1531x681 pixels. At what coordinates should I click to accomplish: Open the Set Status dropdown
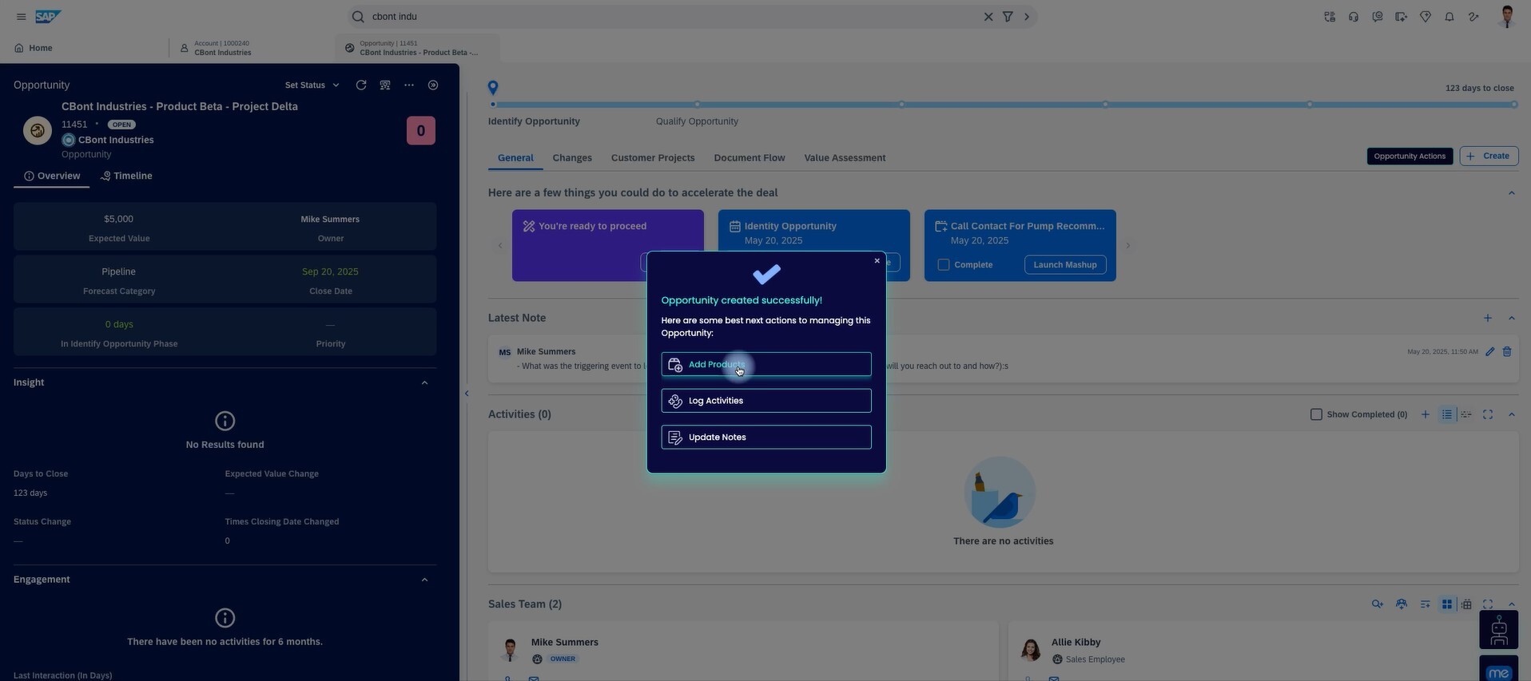(312, 85)
